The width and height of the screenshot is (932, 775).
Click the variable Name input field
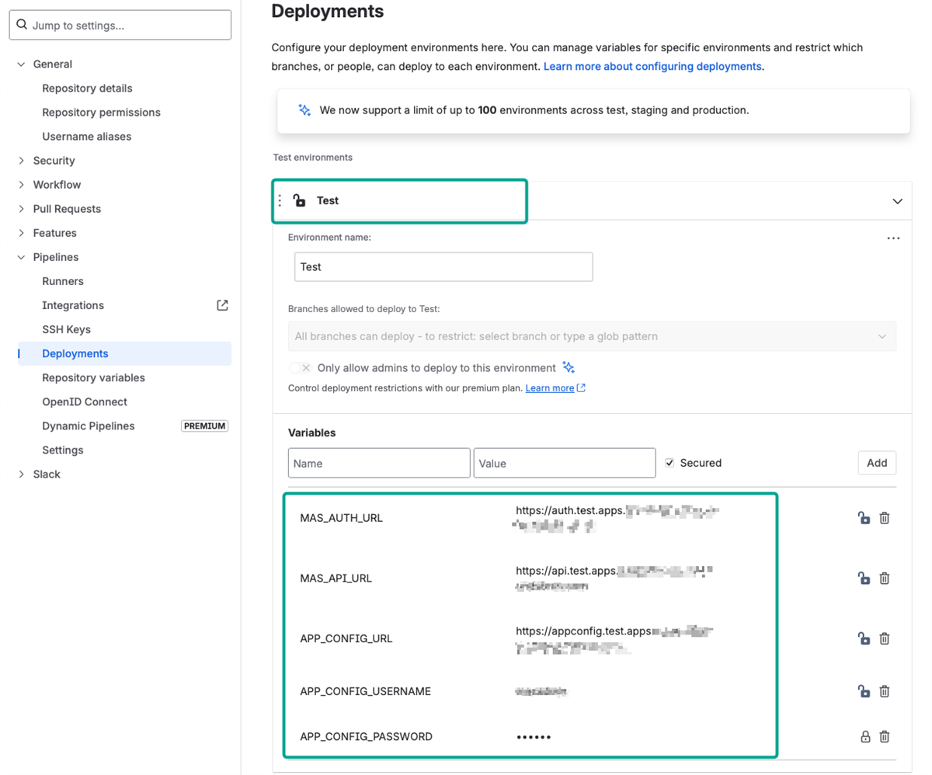pyautogui.click(x=379, y=463)
